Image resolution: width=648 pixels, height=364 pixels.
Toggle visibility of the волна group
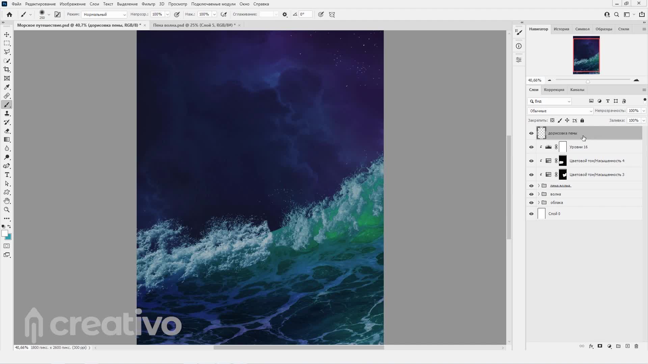pyautogui.click(x=531, y=194)
